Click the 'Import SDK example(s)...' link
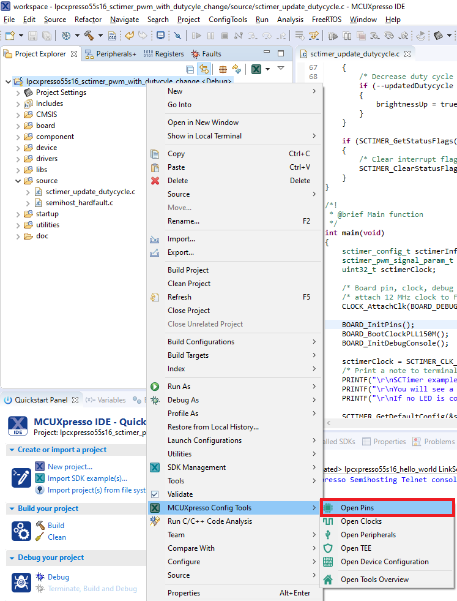This screenshot has width=457, height=601. click(x=87, y=478)
